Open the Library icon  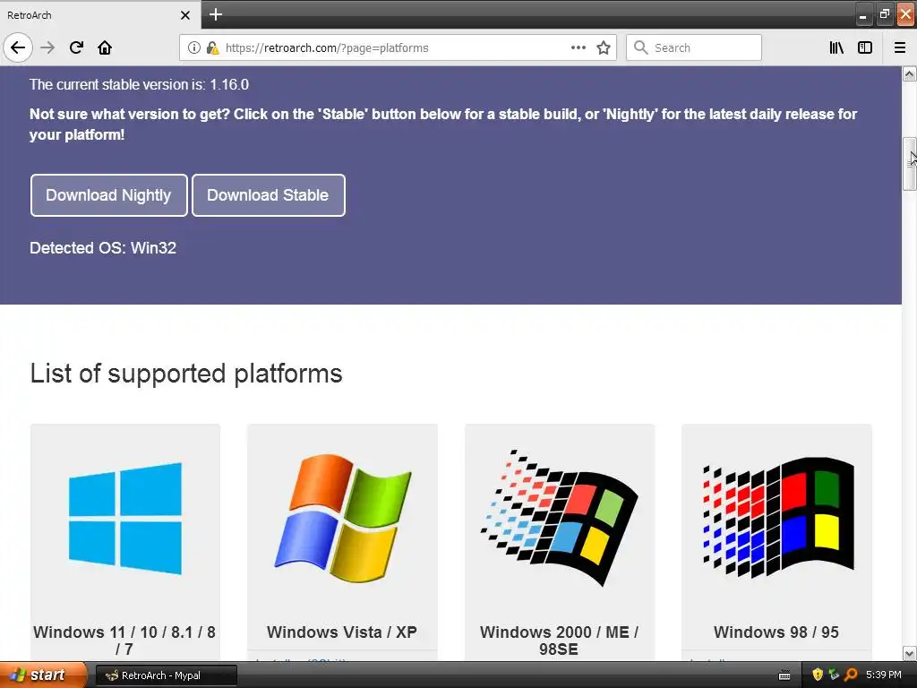click(x=836, y=47)
